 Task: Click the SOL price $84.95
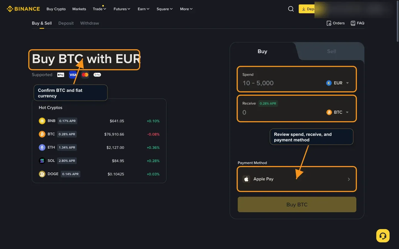click(118, 161)
